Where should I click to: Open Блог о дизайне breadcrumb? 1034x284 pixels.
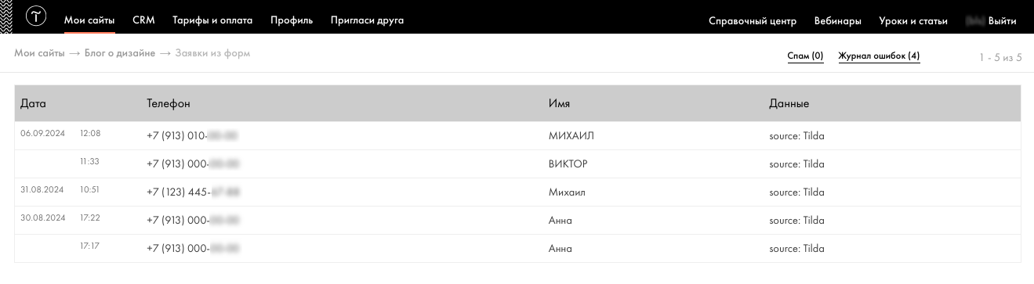pyautogui.click(x=120, y=53)
